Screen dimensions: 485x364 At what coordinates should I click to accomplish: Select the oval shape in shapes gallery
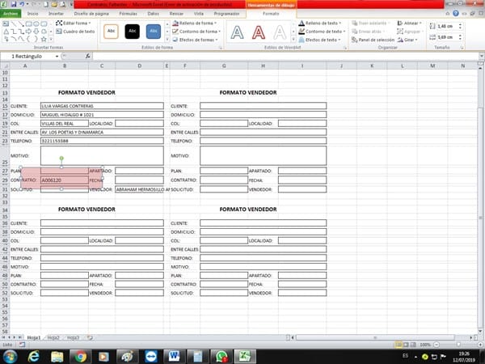(36, 23)
